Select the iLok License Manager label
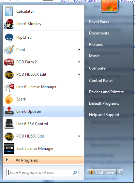 pyautogui.click(x=35, y=149)
